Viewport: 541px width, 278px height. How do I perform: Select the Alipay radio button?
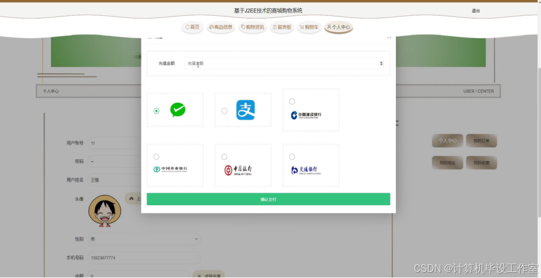[x=225, y=111]
